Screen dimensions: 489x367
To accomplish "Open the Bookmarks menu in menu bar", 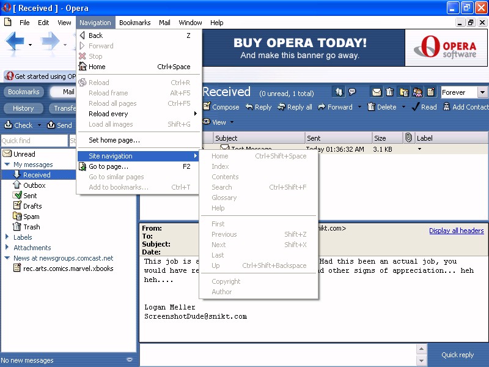I will (x=134, y=23).
